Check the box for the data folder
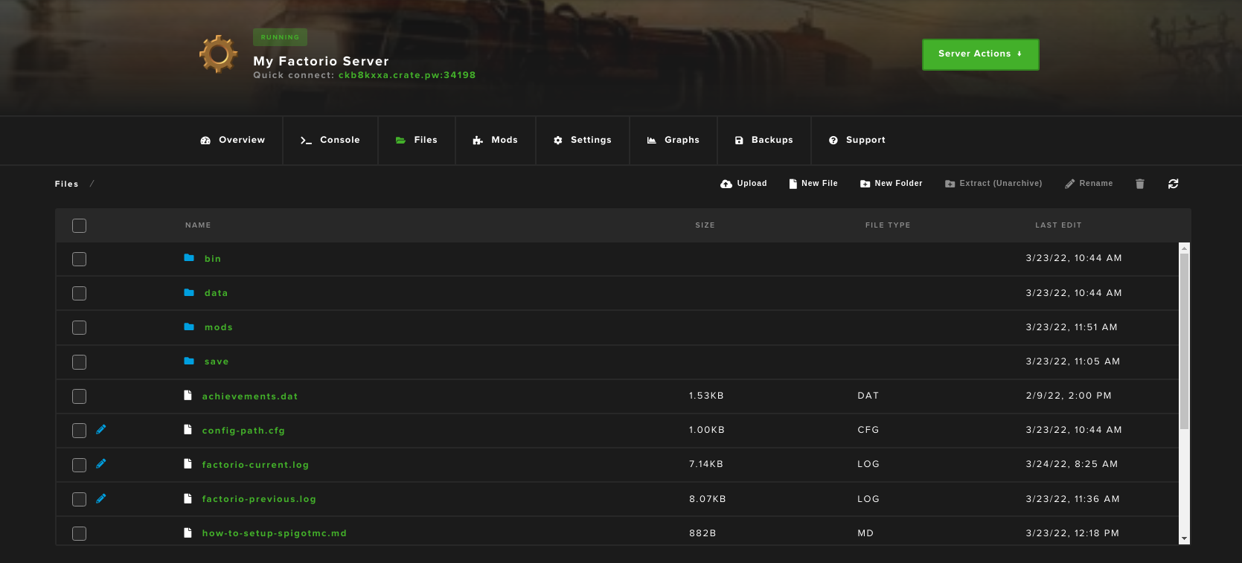The image size is (1242, 563). 79,293
